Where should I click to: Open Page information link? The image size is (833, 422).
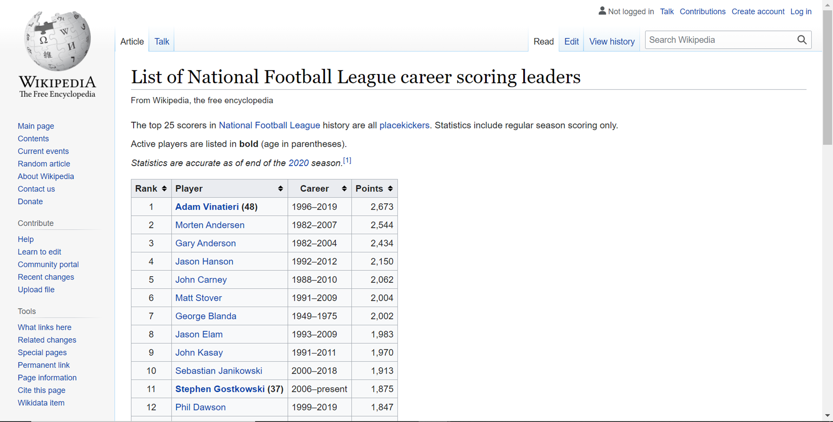pos(47,378)
